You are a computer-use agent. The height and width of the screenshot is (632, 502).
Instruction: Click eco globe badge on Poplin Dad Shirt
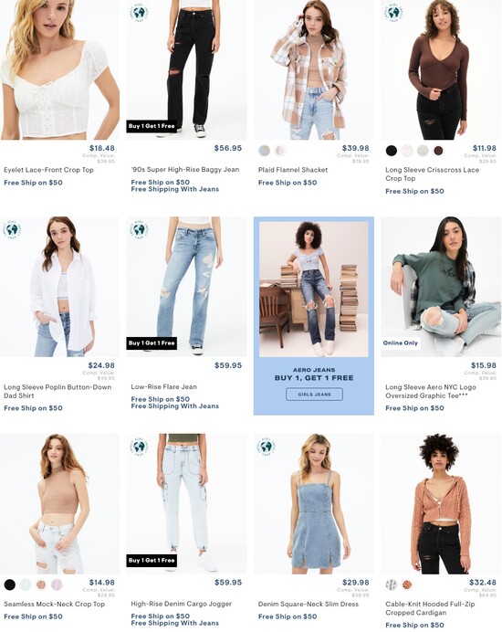pyautogui.click(x=12, y=230)
